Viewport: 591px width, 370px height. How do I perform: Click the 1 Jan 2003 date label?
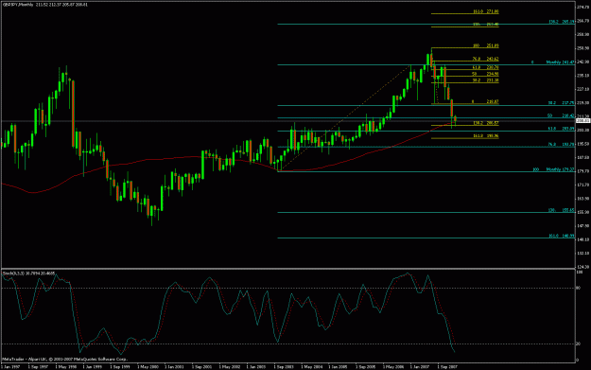tap(256, 366)
